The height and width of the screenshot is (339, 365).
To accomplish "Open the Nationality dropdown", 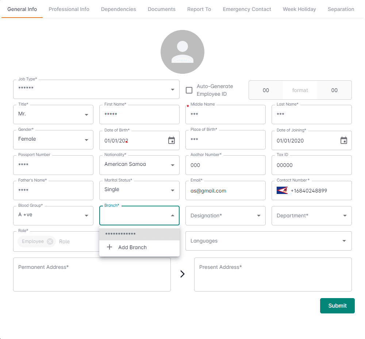I will 173,165.
